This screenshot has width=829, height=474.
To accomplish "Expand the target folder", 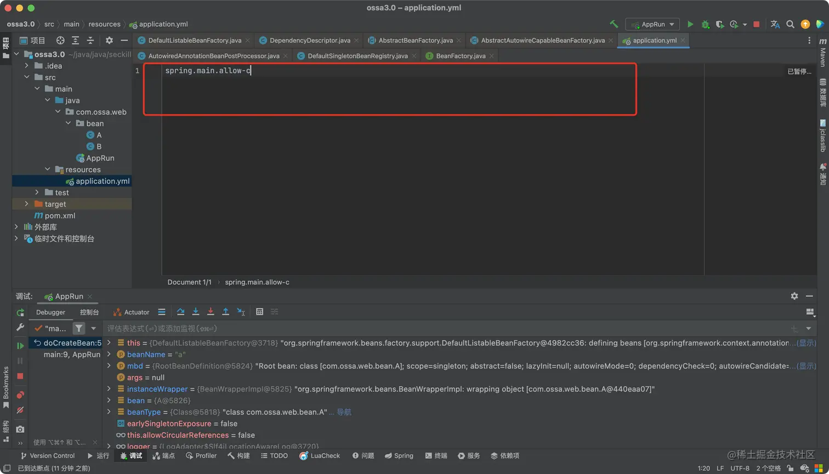I will click(26, 204).
